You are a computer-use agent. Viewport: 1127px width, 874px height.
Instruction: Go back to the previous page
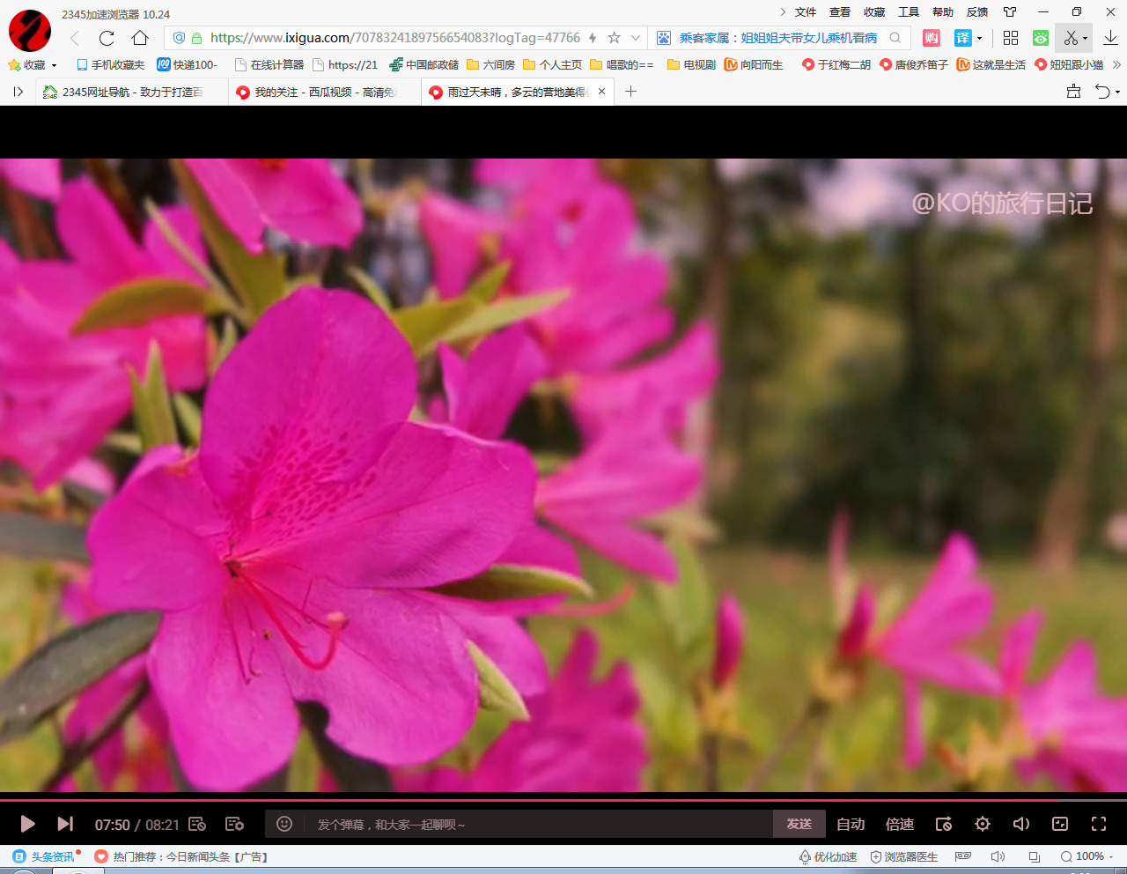(x=75, y=38)
